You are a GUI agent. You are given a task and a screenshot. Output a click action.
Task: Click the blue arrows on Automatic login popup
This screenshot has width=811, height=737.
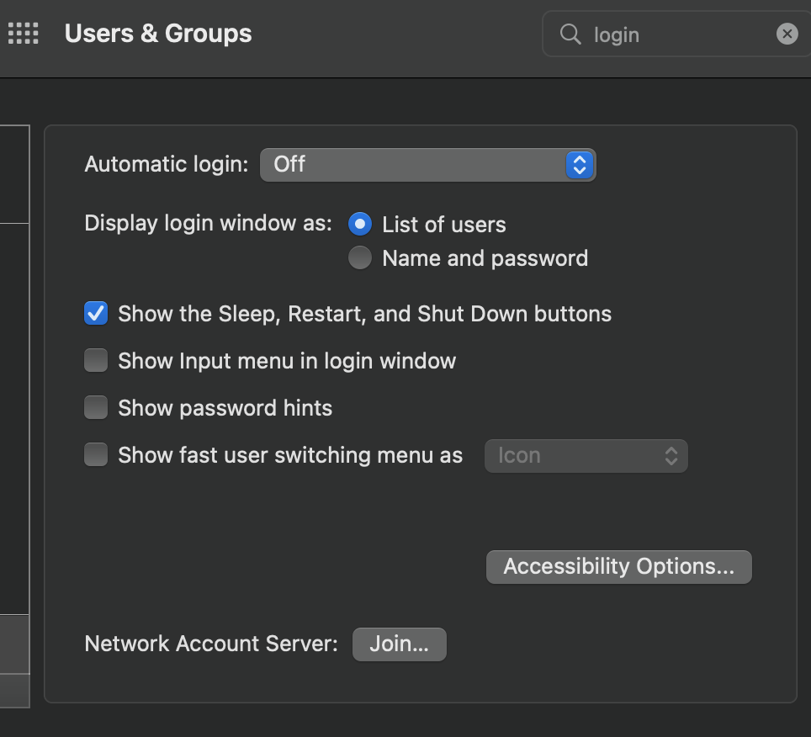[579, 164]
